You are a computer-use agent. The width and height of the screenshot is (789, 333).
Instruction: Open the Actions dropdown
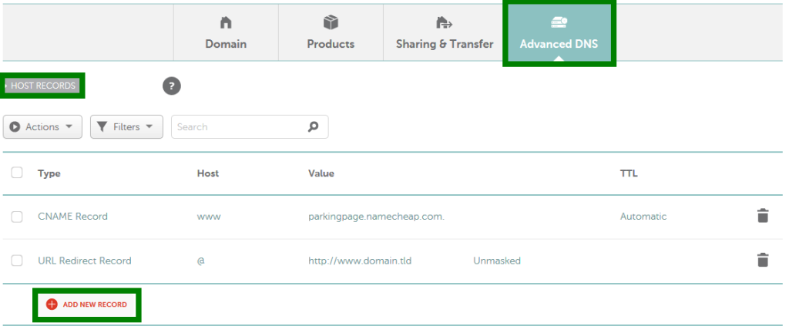pos(42,127)
